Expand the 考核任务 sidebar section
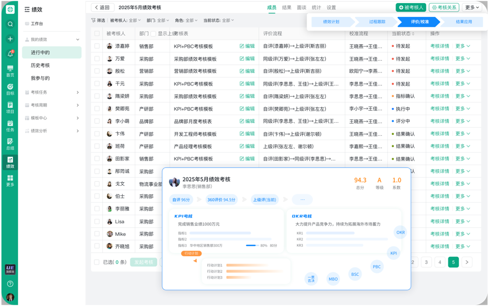489x306 pixels. [78, 92]
